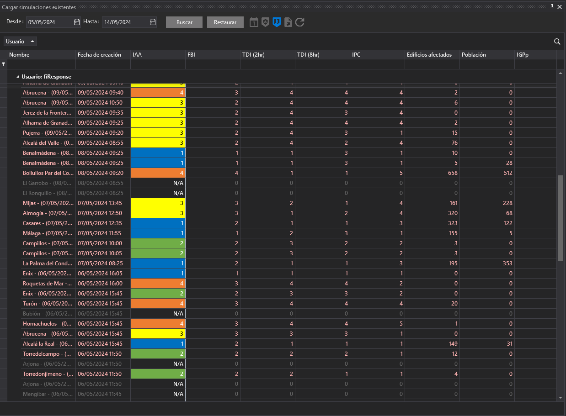
Task: Click orange IAA cell for Bollullos Par del Condado
Action: click(x=158, y=173)
